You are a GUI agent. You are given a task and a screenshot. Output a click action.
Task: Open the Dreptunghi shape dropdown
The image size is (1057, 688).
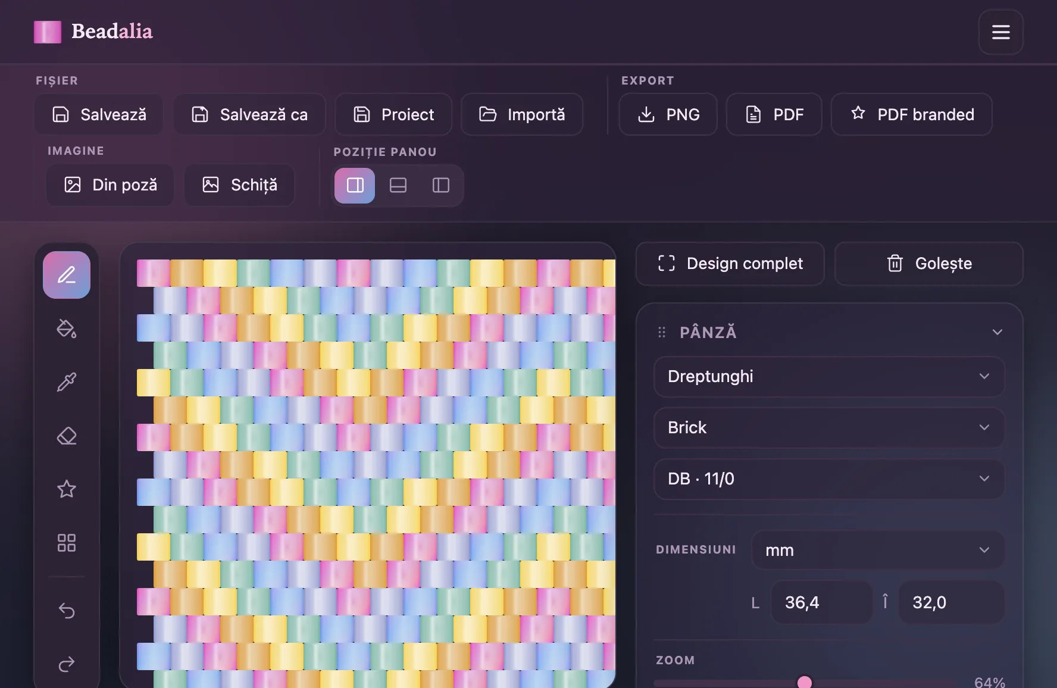click(x=829, y=377)
